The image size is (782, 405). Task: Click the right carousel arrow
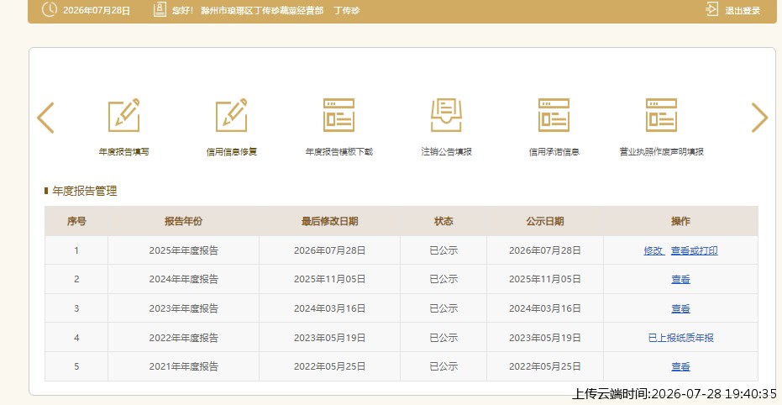759,118
